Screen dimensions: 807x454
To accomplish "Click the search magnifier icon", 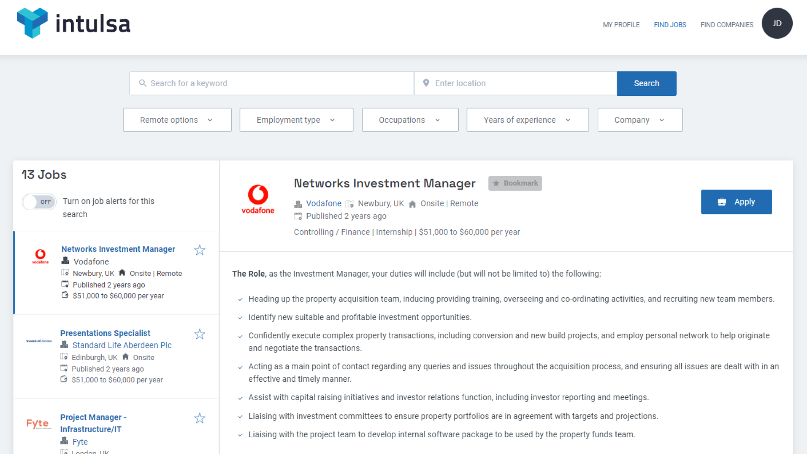I will (142, 83).
